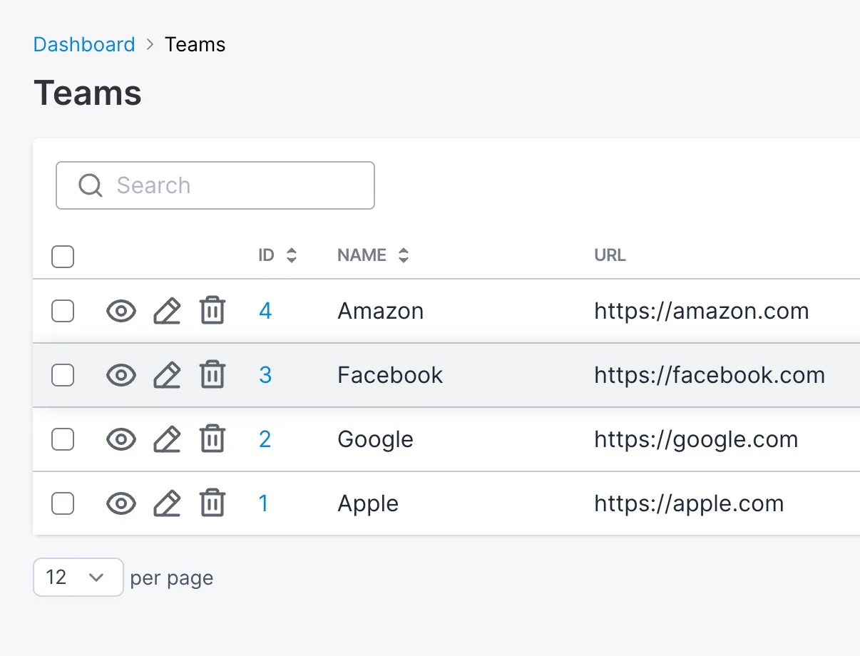Delete the Facebook team using the trash icon
Screen dimensions: 860x656
coord(212,375)
